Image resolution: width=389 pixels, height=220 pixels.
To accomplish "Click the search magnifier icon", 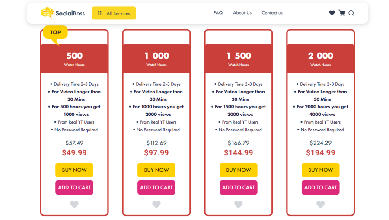I will [351, 13].
